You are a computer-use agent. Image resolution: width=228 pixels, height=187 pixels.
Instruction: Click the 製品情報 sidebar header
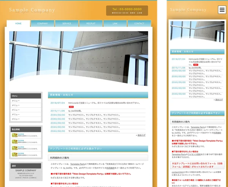click(x=26, y=129)
